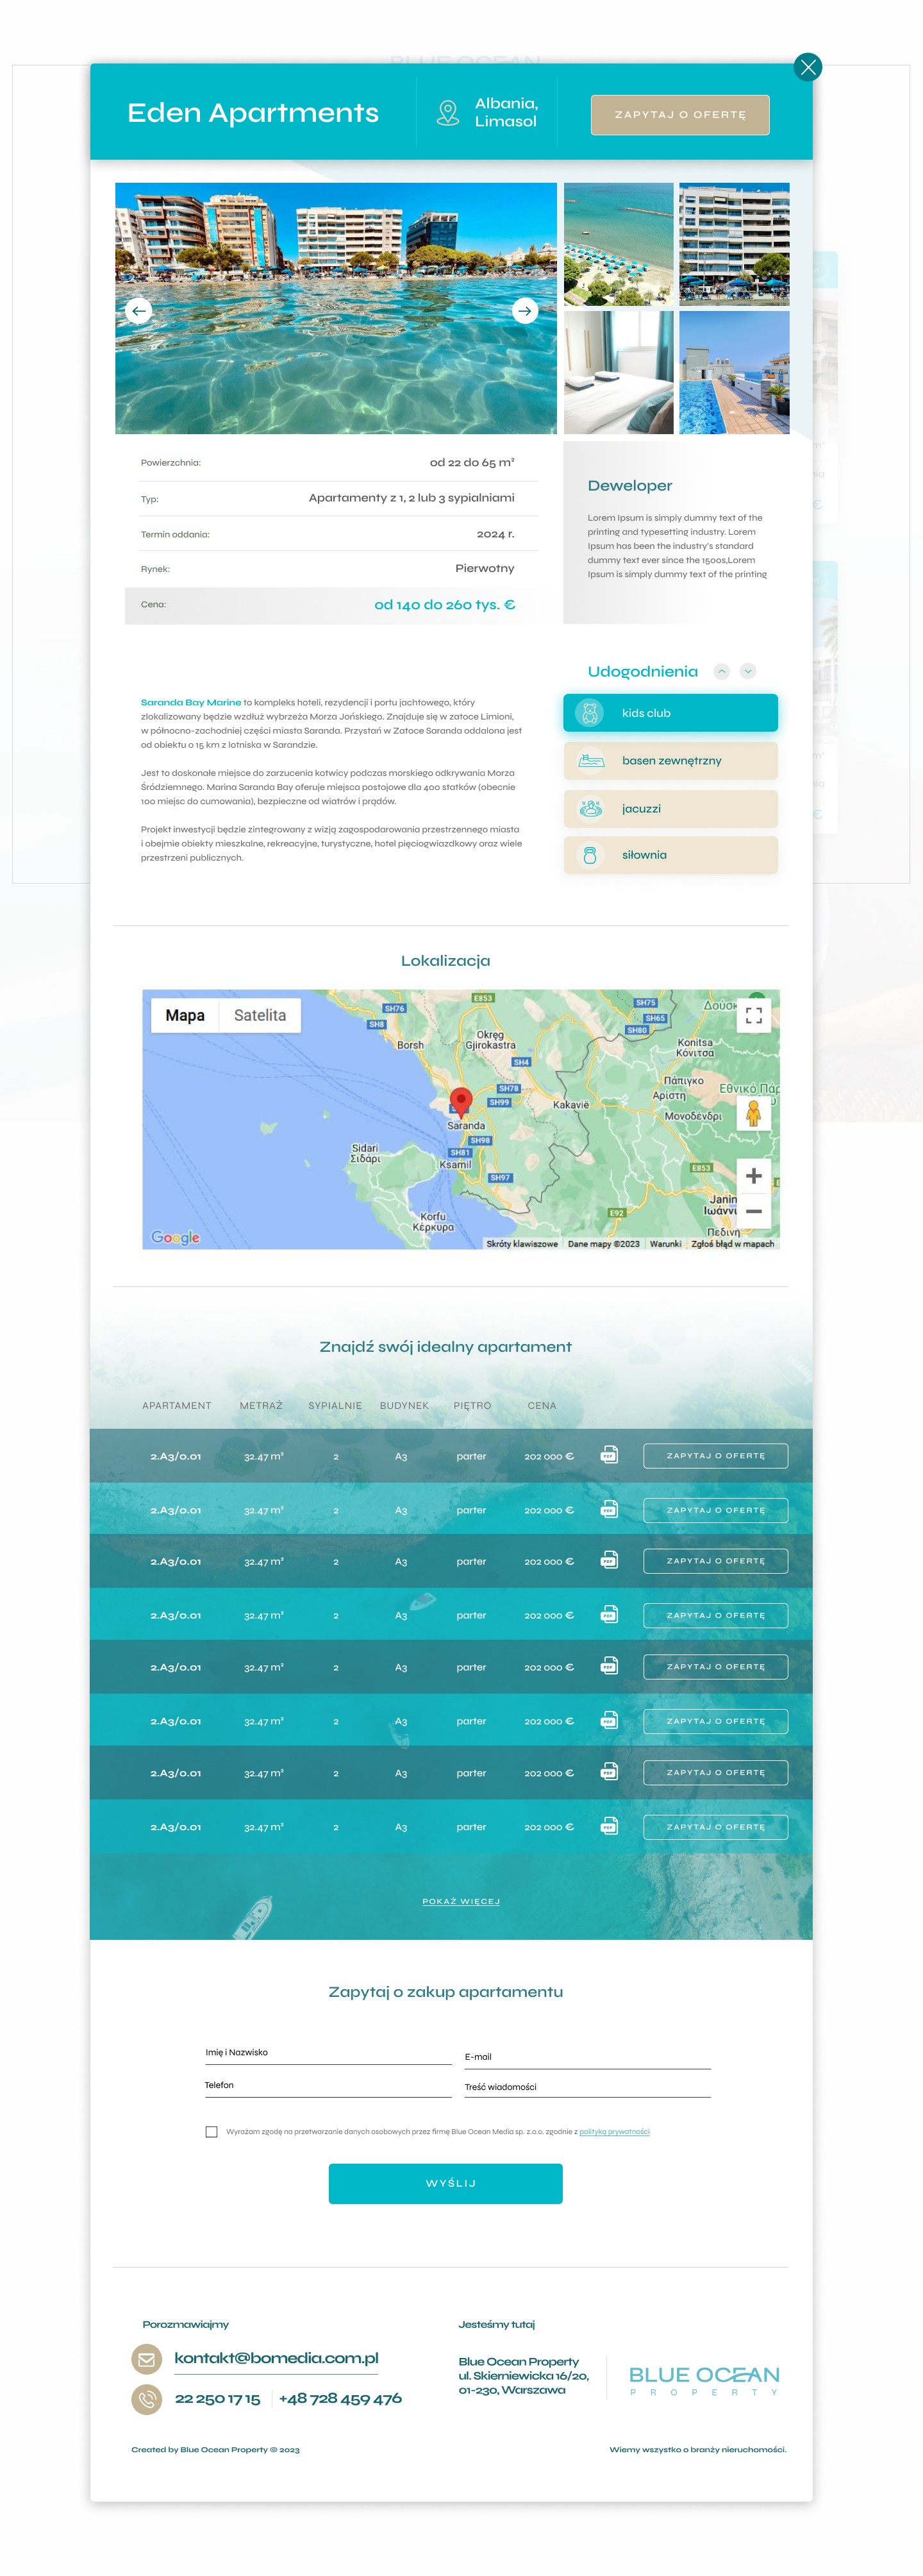
Task: Open aerial beach thumbnail photo
Action: tap(619, 244)
